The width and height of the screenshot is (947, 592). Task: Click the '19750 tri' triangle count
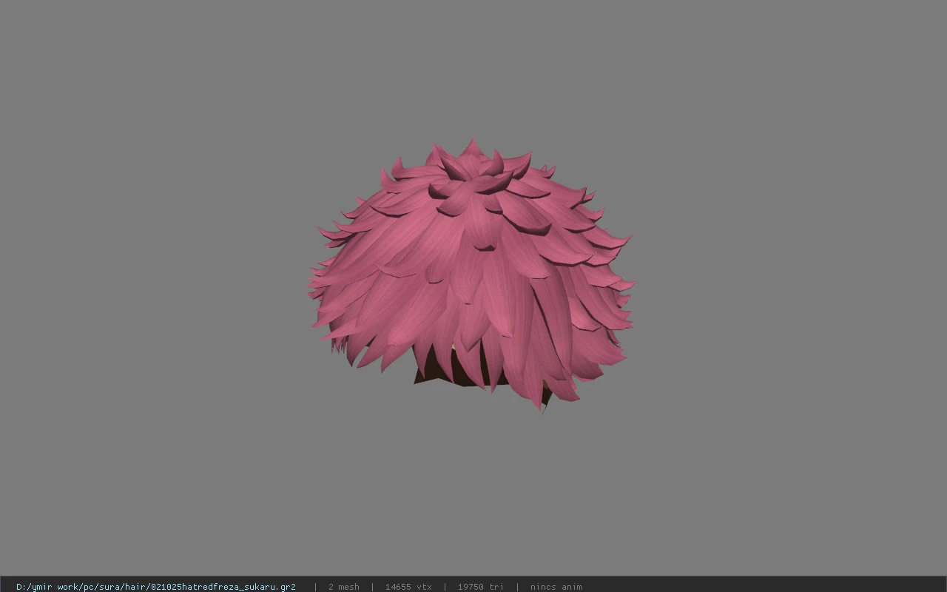pos(480,587)
